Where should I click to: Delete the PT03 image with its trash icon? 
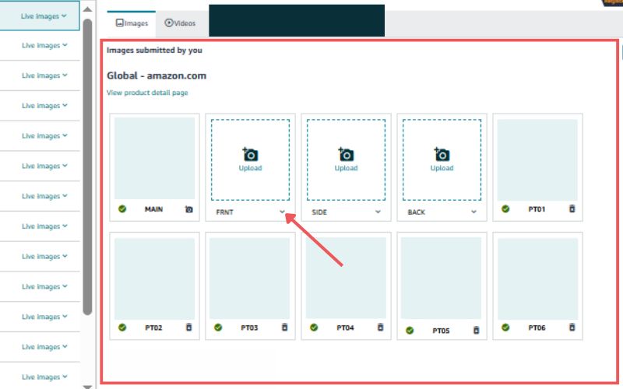pos(284,327)
